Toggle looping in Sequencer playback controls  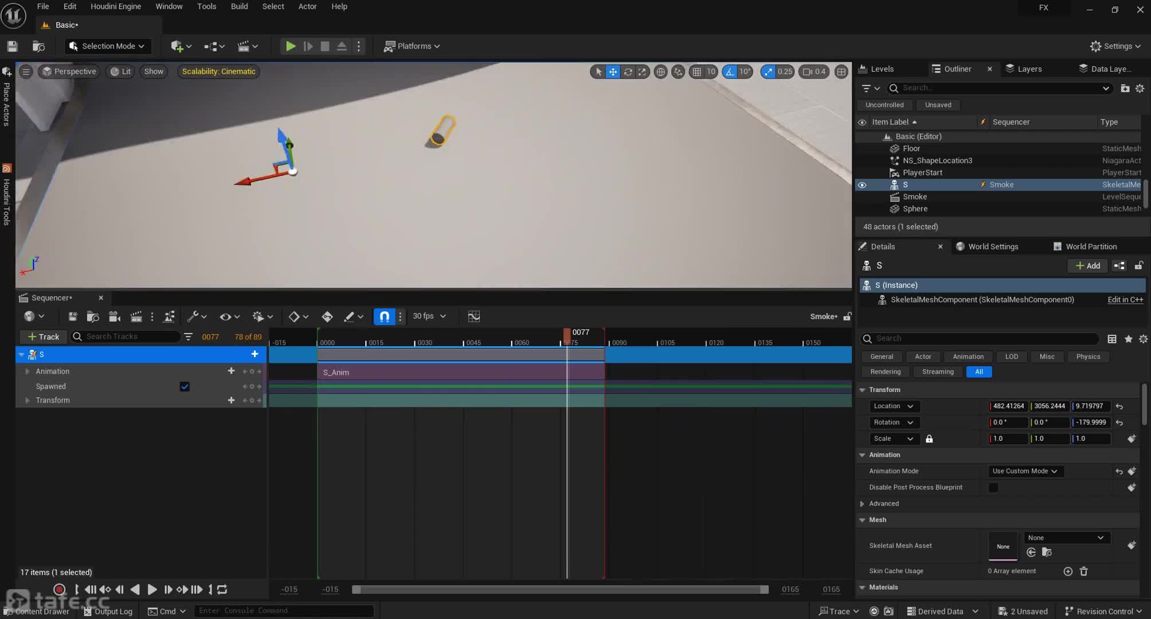[222, 589]
